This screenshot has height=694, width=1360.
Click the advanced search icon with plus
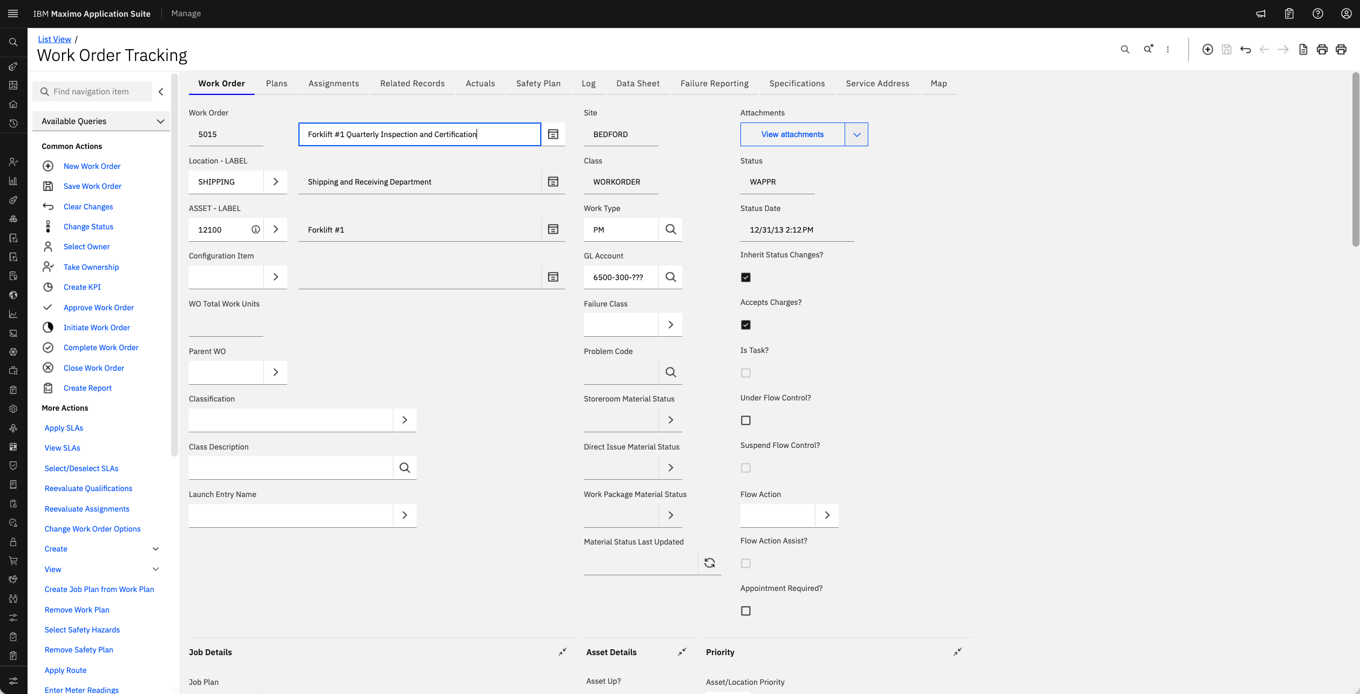coord(1148,49)
